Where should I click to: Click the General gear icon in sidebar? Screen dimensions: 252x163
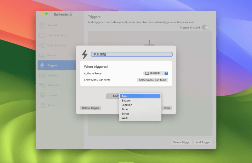click(42, 25)
